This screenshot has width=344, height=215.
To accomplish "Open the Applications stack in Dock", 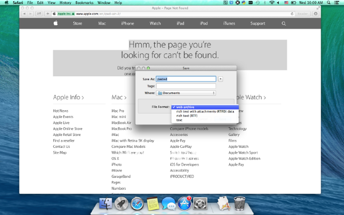I will click(224, 204).
